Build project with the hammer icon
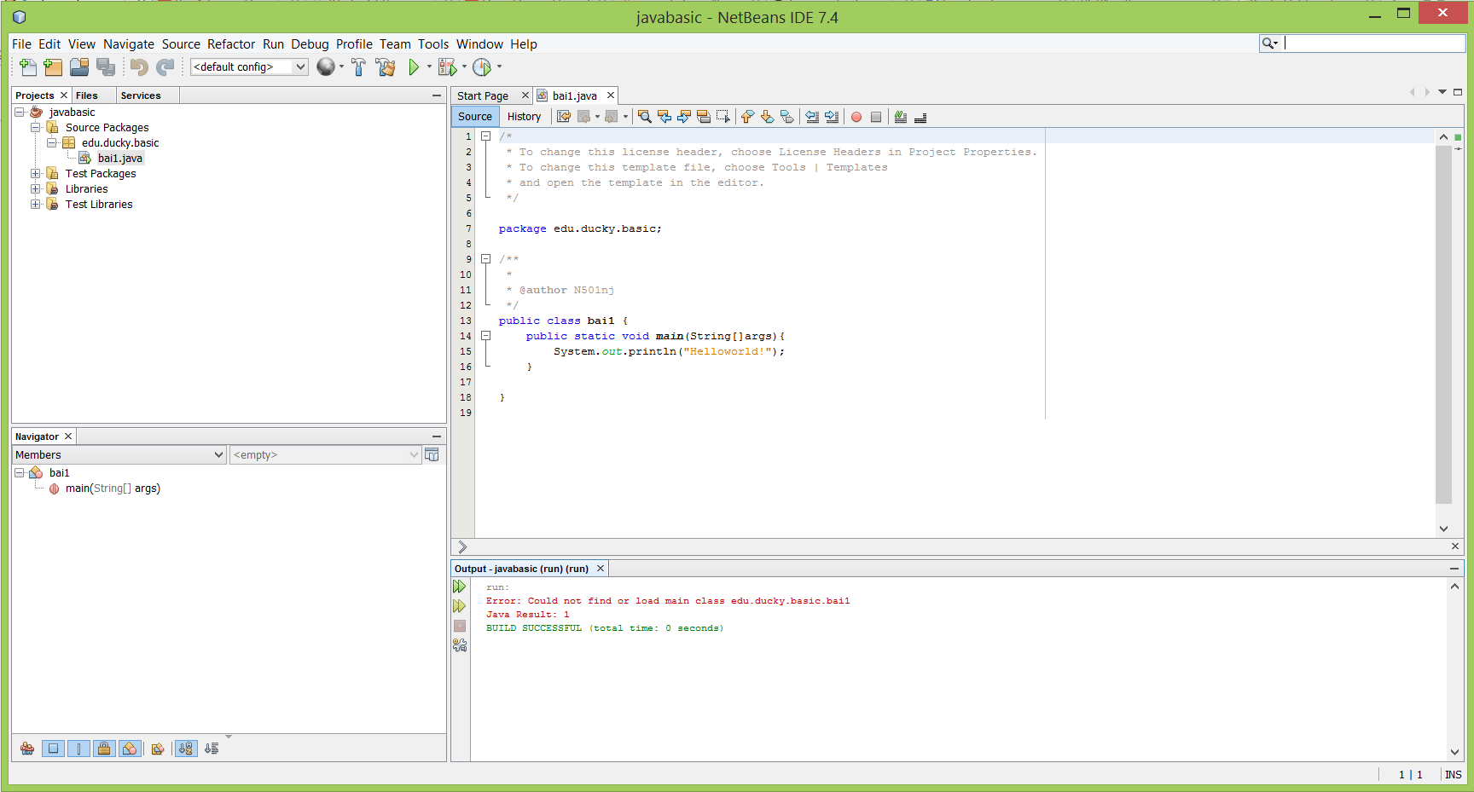Viewport: 1474px width, 792px height. 358,66
